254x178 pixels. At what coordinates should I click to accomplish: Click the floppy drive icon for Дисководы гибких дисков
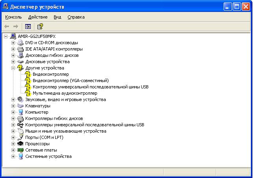pyautogui.click(x=21, y=55)
